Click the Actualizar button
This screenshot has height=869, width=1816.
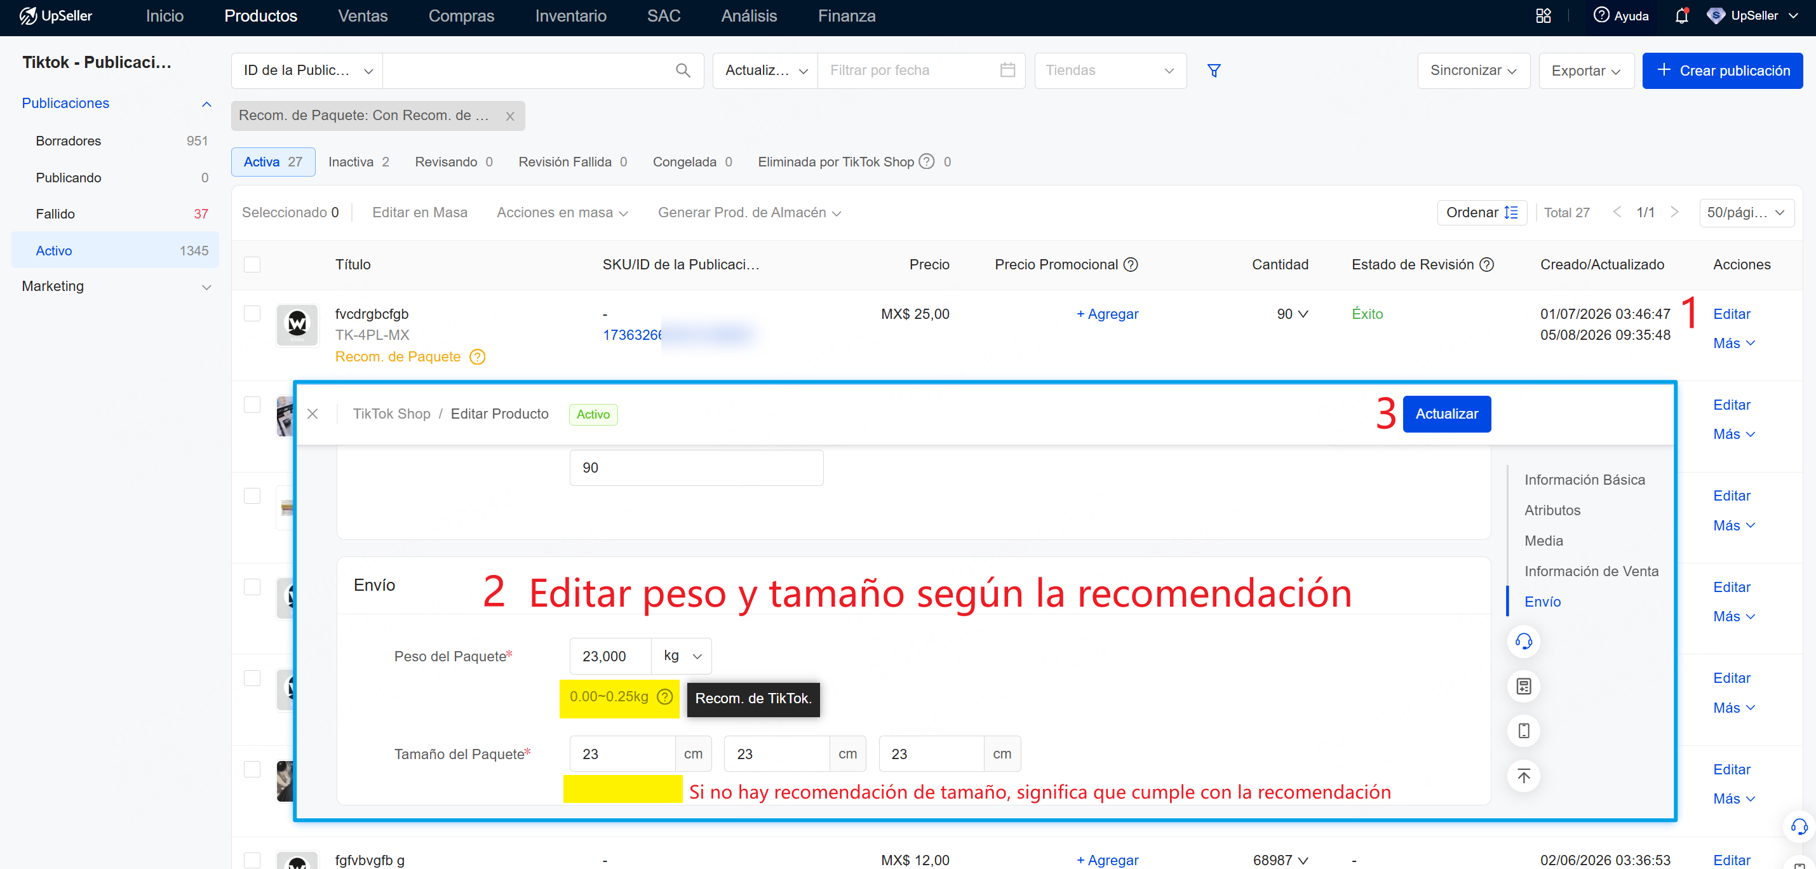coord(1446,414)
